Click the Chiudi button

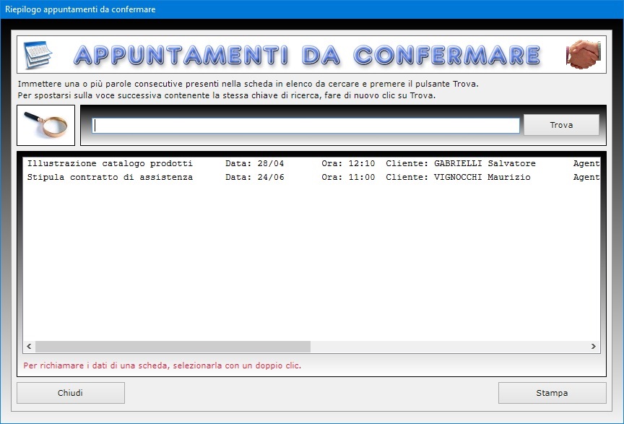71,393
